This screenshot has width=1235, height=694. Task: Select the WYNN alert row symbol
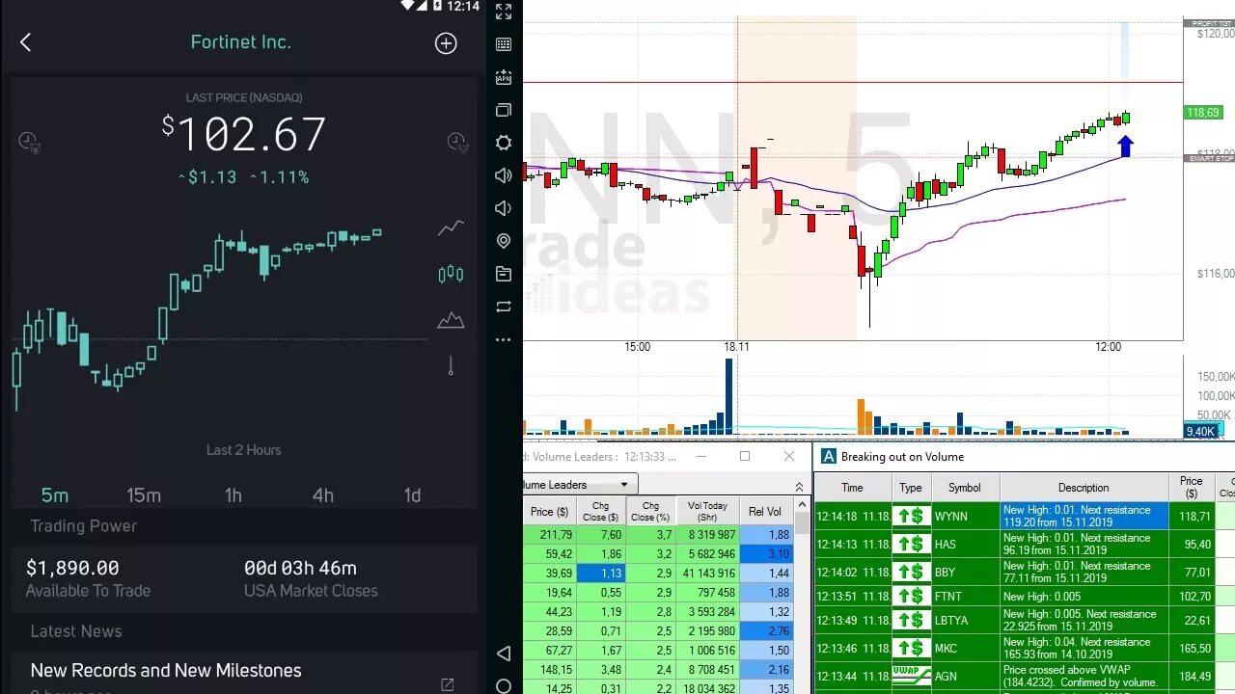pos(951,517)
